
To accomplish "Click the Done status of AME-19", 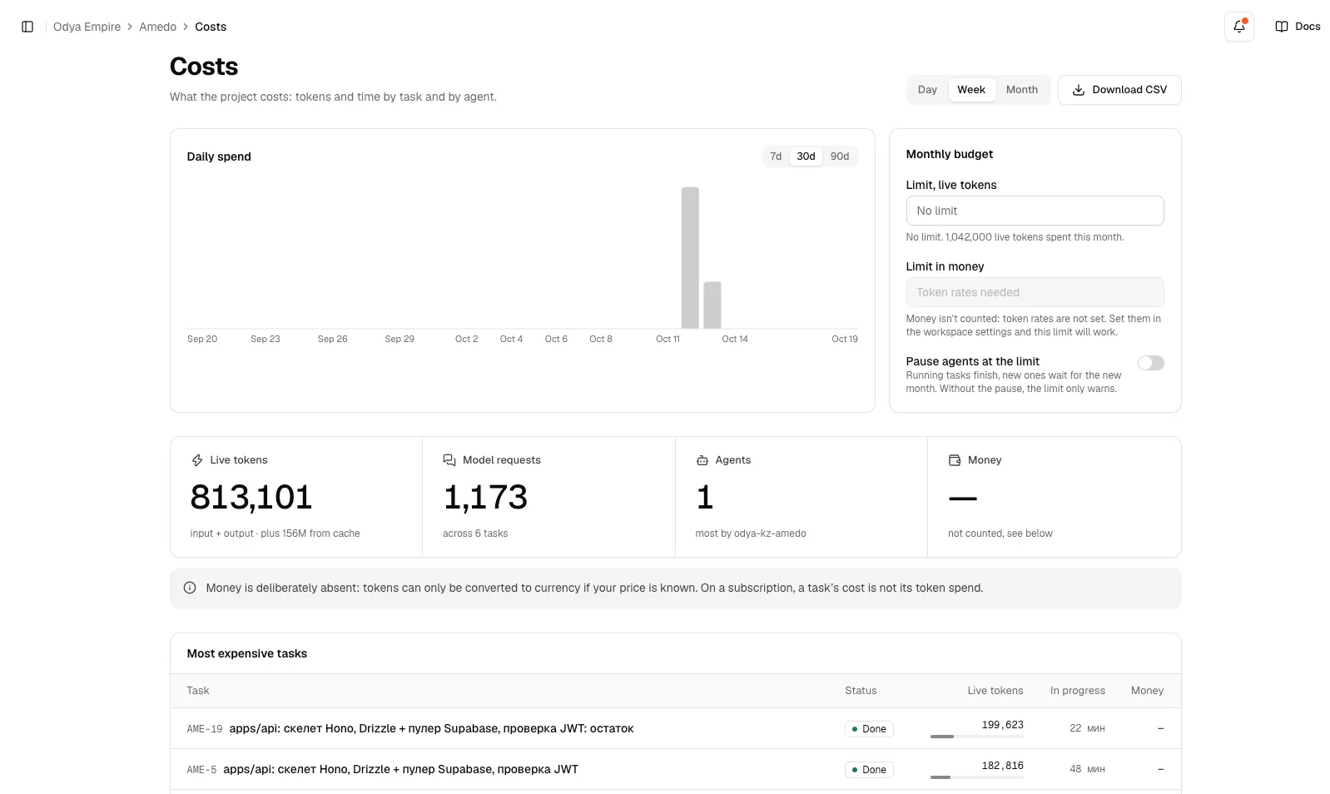I will (869, 729).
